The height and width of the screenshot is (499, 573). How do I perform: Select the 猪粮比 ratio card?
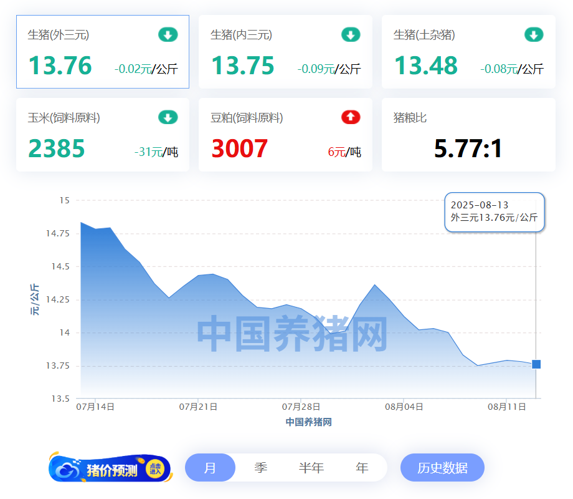468,135
